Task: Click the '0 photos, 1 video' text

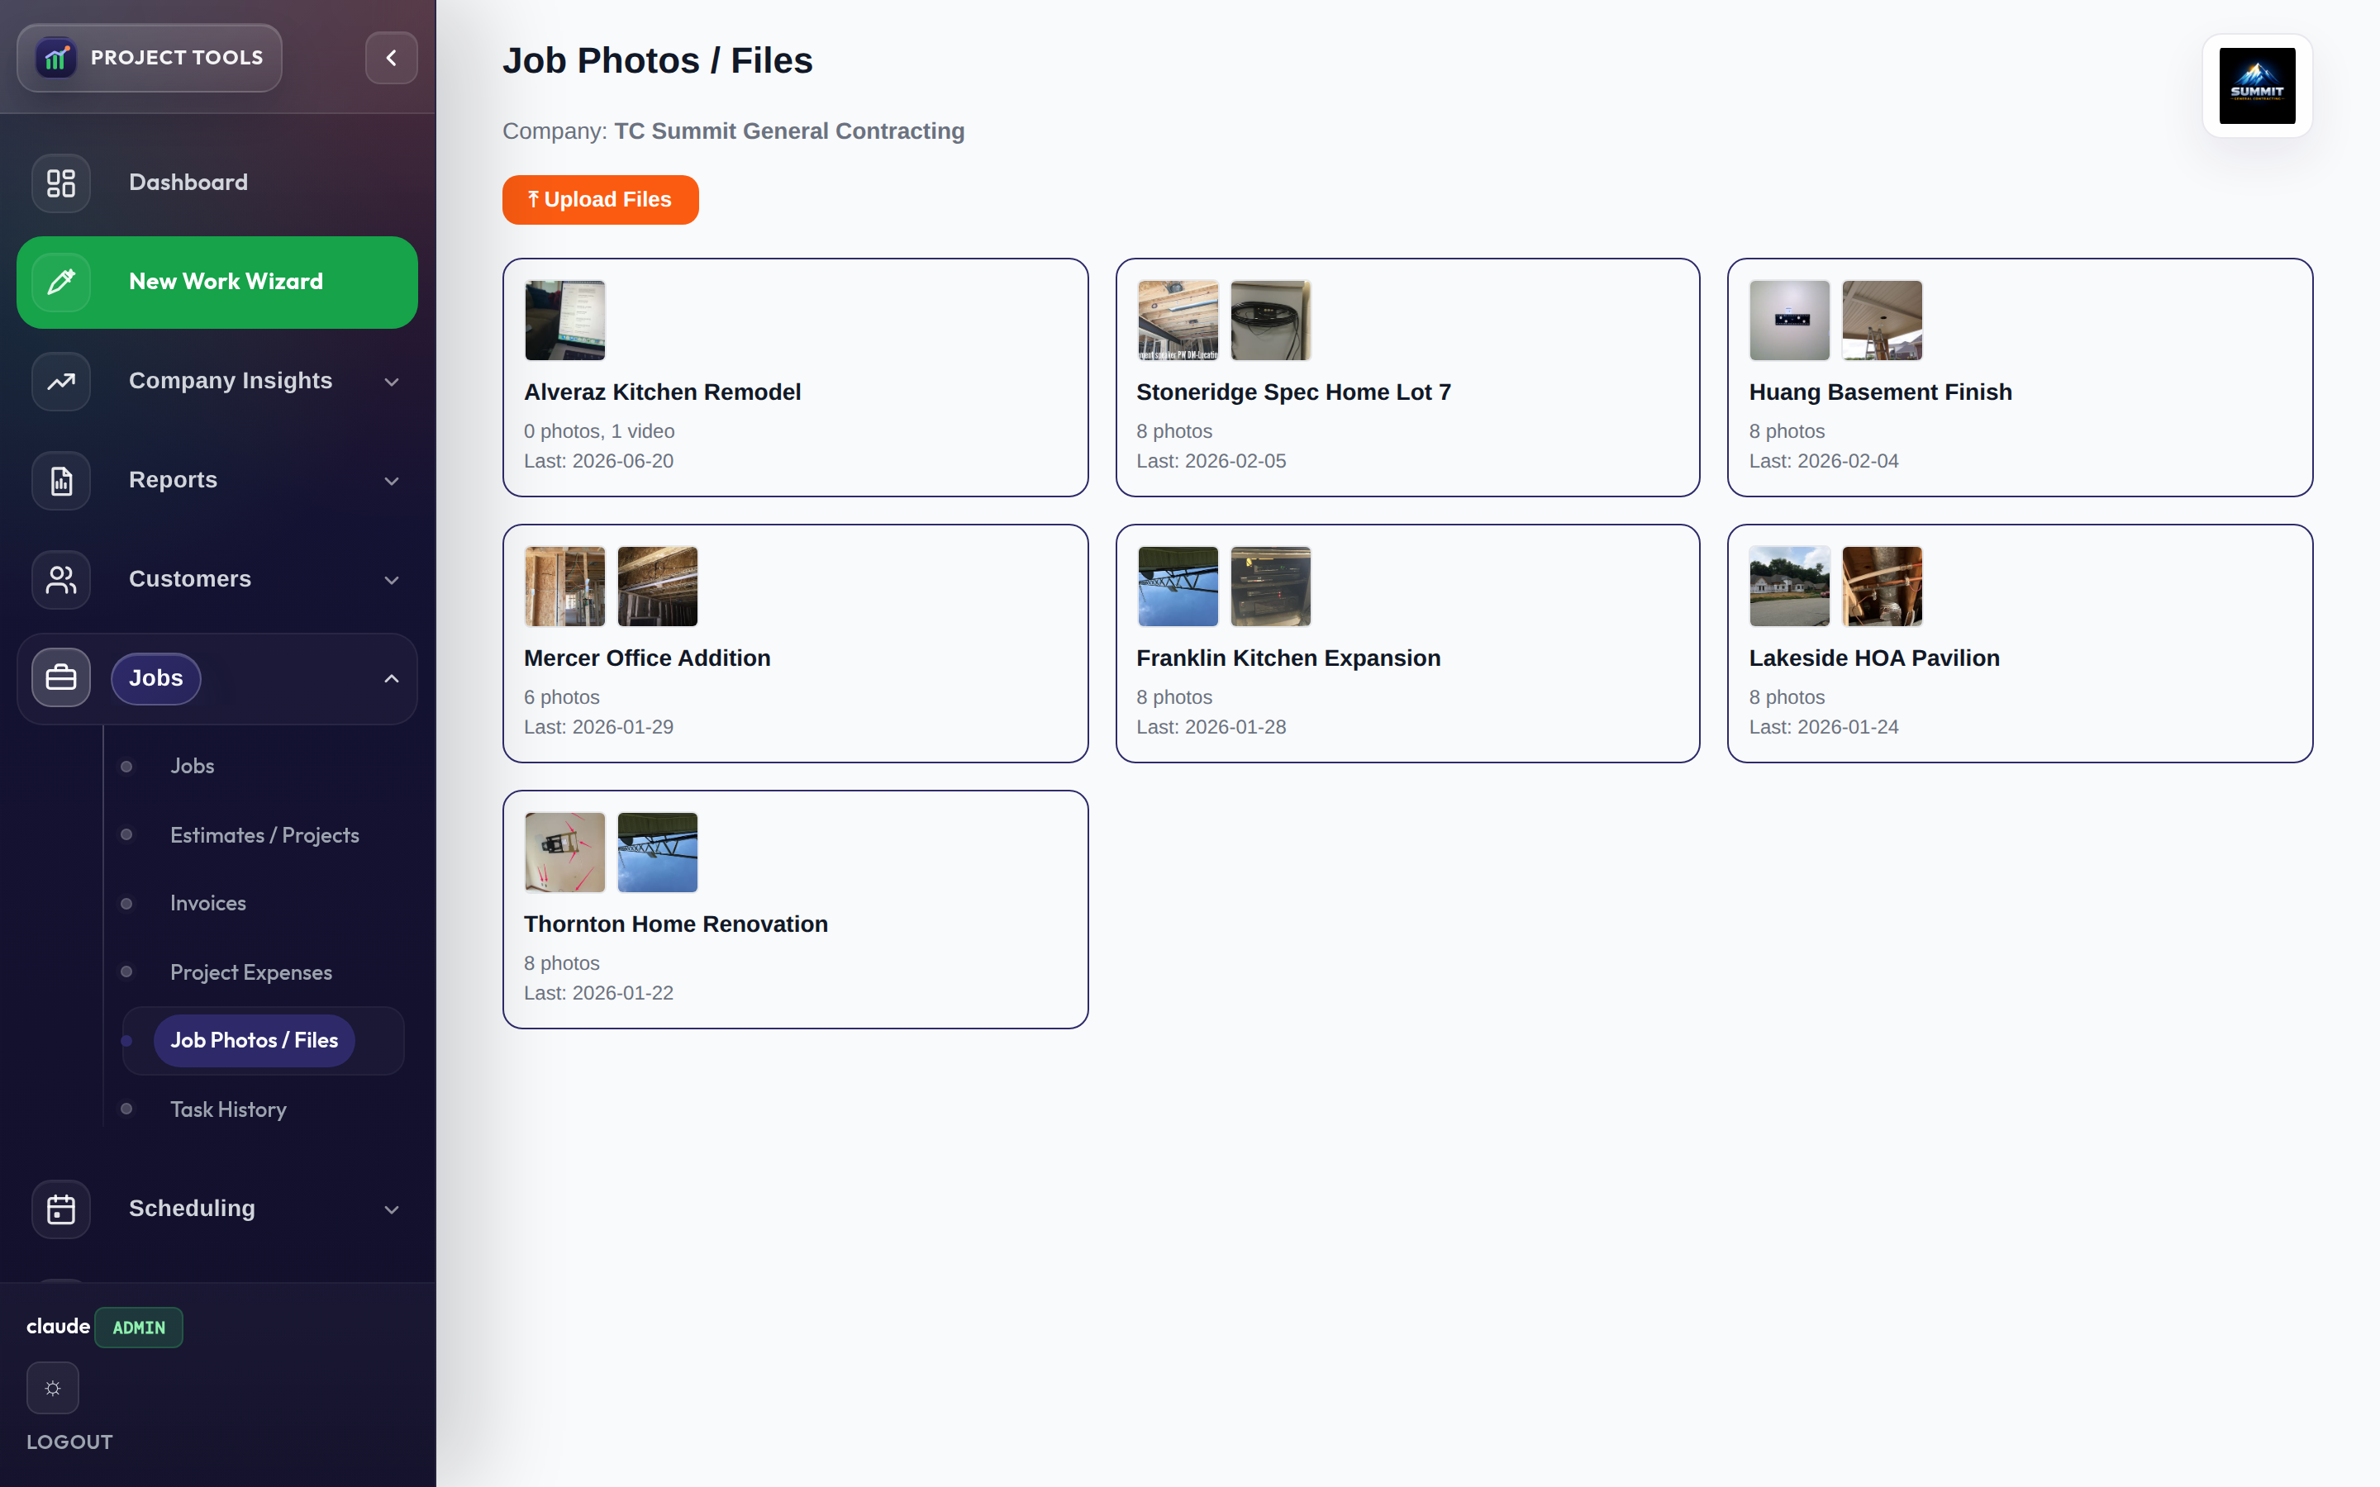Action: click(599, 432)
